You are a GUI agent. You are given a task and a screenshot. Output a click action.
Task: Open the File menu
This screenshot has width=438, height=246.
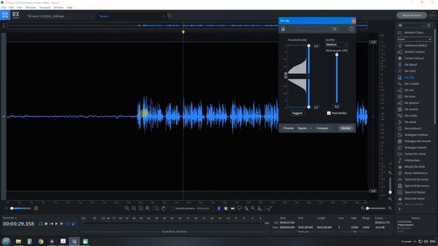click(x=3, y=8)
